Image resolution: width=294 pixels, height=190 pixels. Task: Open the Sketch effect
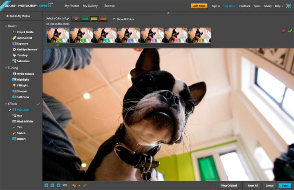[21, 133]
